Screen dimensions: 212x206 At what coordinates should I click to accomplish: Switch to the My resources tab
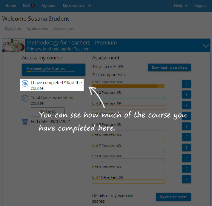click(64, 29)
